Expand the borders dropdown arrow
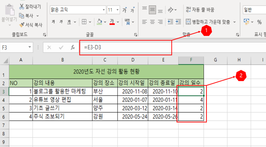This screenshot has width=266, height=147. (90, 22)
